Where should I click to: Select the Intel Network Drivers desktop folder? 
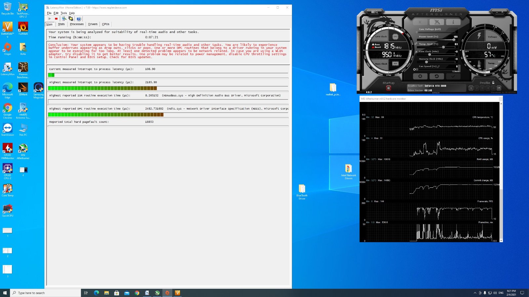click(x=348, y=172)
